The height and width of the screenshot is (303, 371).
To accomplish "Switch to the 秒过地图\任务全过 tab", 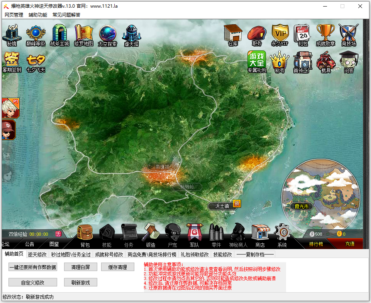I will (71, 254).
